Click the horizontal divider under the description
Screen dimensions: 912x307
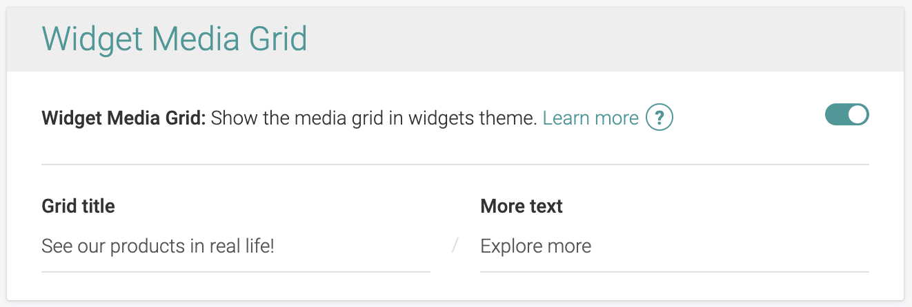pos(455,165)
